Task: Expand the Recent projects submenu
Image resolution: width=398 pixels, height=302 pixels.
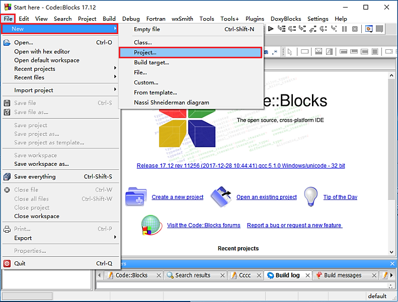Action: [x=60, y=69]
